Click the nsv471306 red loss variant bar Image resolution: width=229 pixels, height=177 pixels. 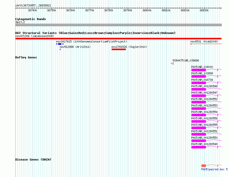[118, 39]
